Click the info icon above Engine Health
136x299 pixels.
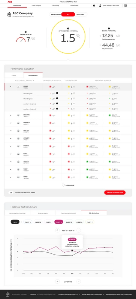[x=25, y=32]
